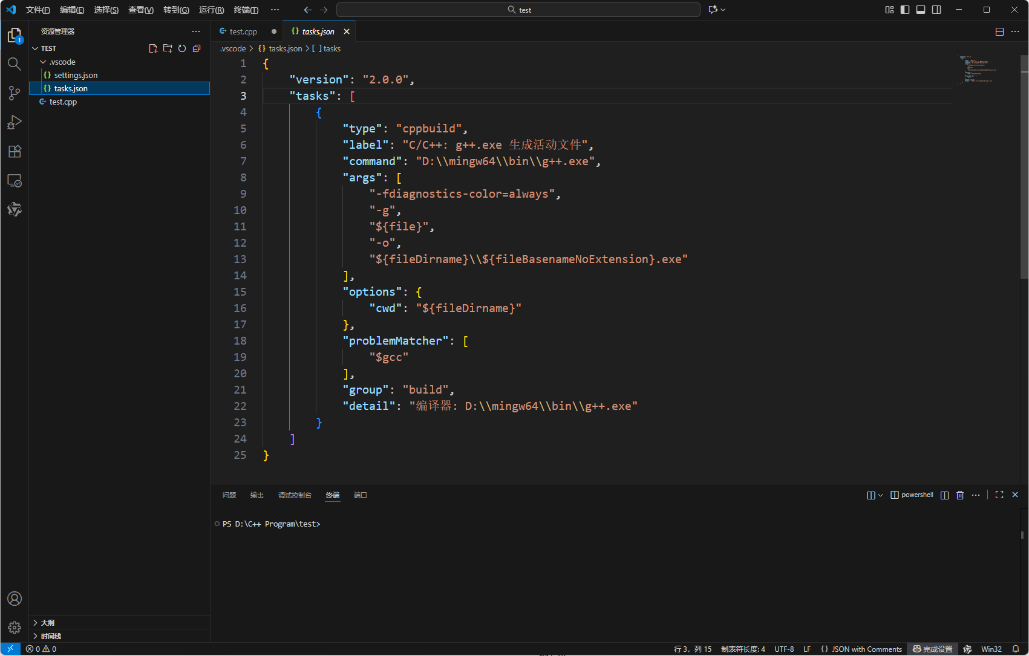The image size is (1029, 656).
Task: Kill terminal with the trash icon
Action: click(x=960, y=495)
